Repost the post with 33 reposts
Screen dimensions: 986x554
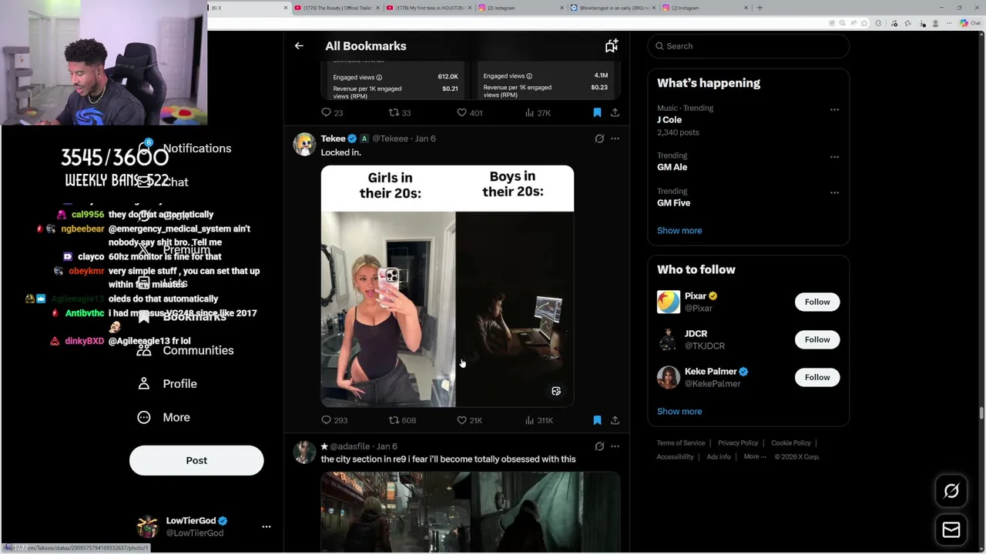(x=399, y=112)
